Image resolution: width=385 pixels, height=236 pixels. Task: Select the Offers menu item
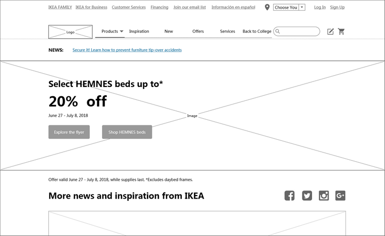point(198,31)
